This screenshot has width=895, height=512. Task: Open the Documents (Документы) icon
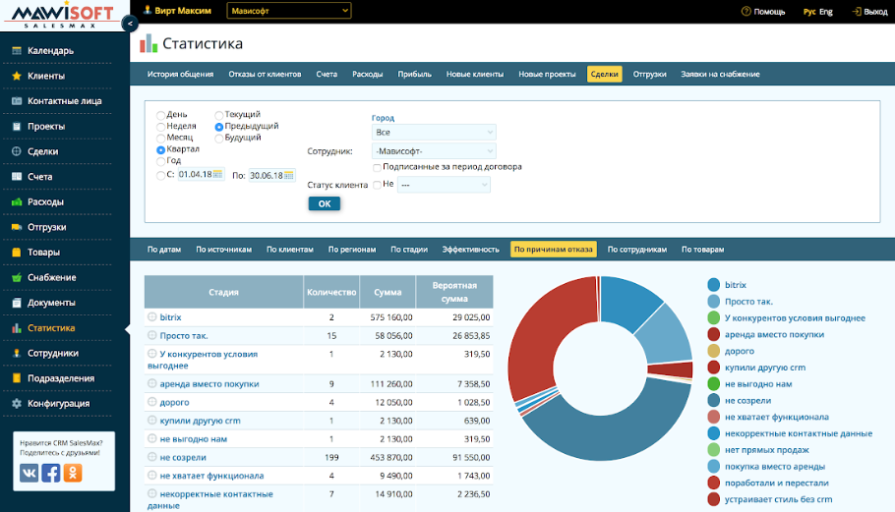pyautogui.click(x=17, y=303)
